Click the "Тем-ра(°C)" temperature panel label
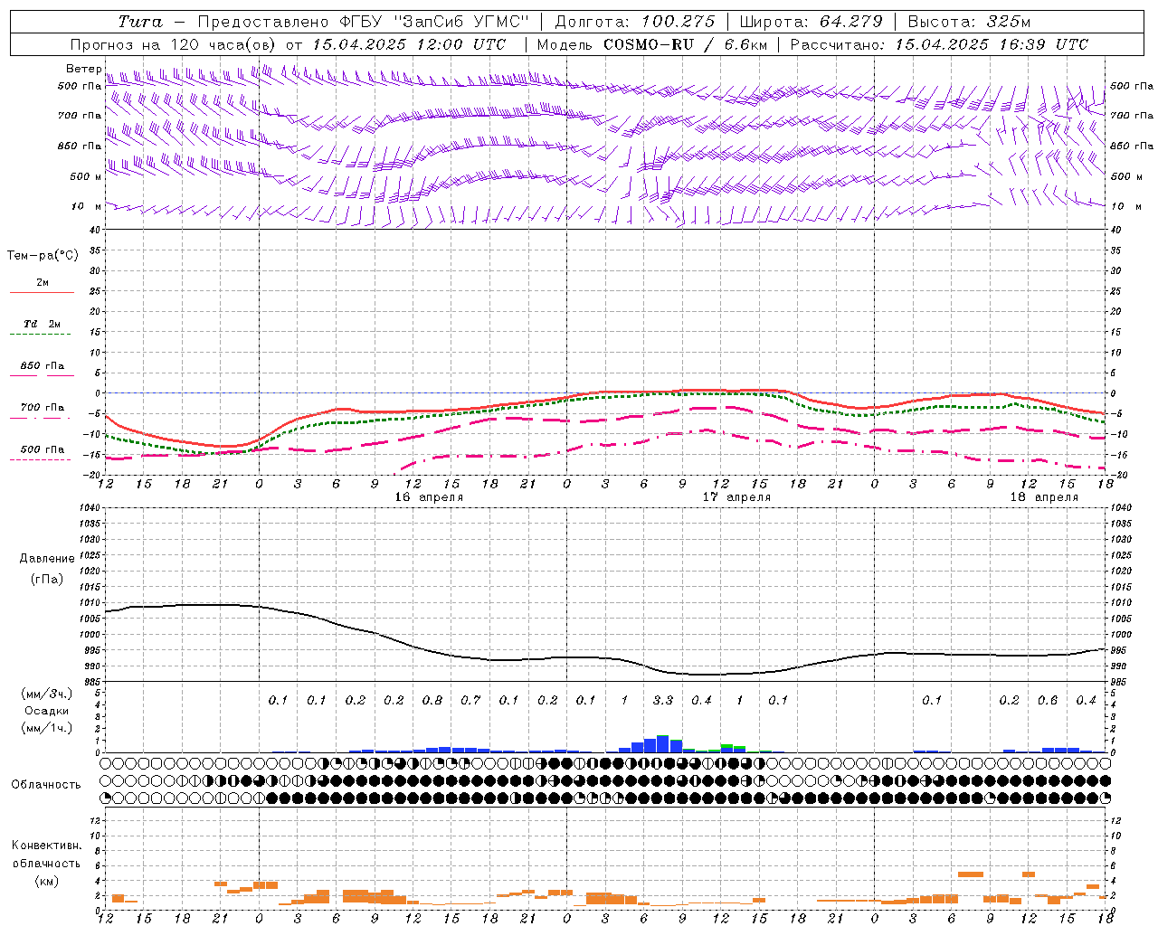1158x926 pixels. [43, 256]
